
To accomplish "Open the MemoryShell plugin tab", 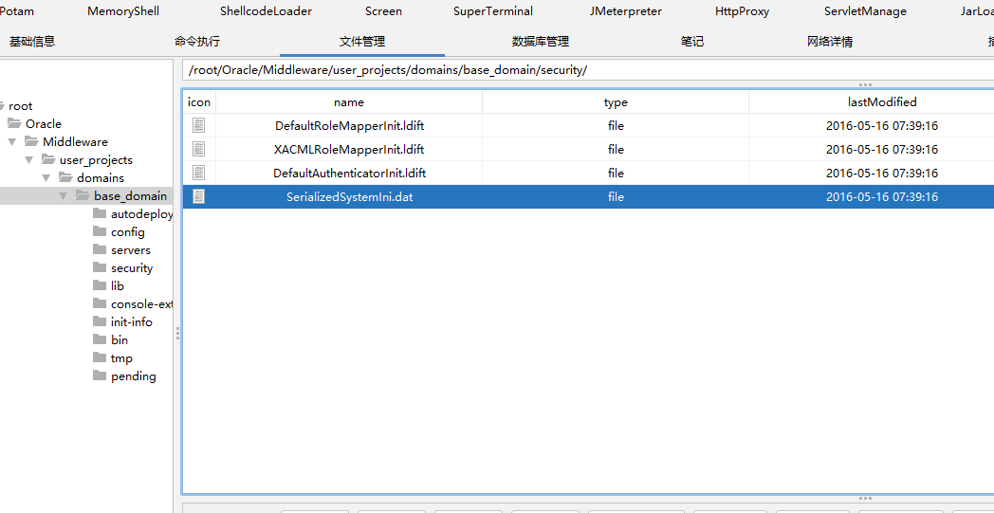I will coord(123,11).
